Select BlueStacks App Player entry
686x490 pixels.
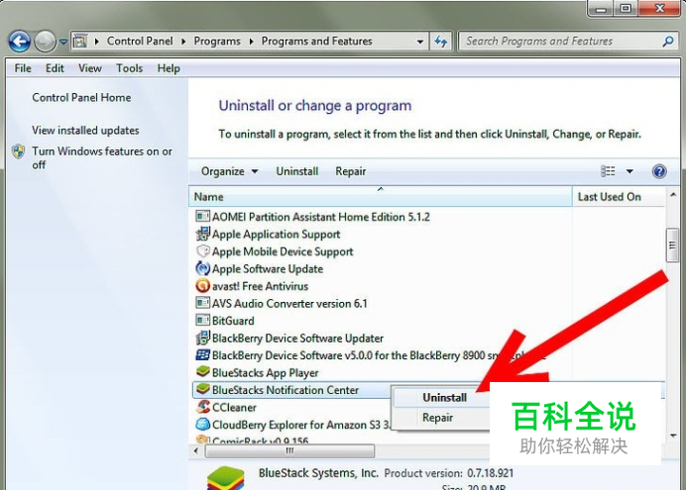[x=265, y=373]
